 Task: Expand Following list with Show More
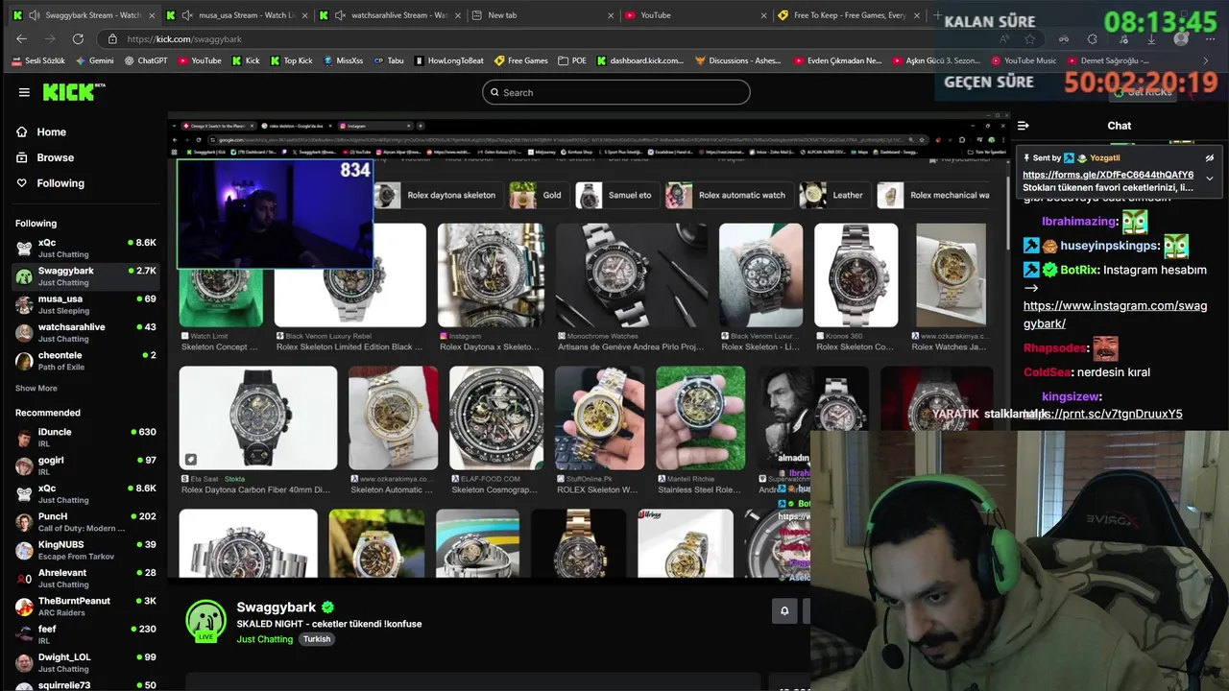36,389
